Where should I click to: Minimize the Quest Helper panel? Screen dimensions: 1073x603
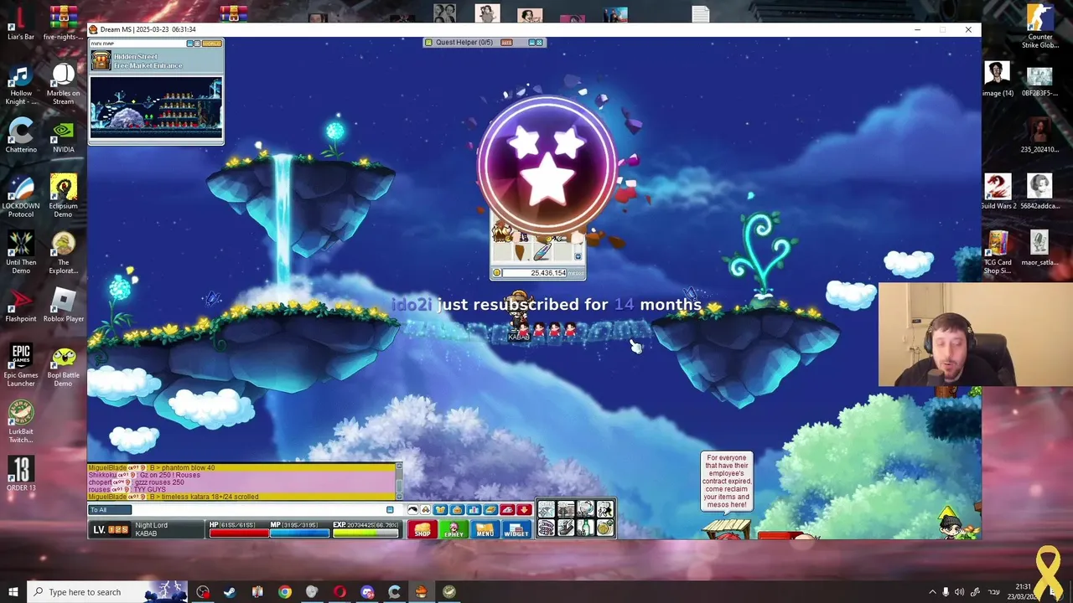531,42
